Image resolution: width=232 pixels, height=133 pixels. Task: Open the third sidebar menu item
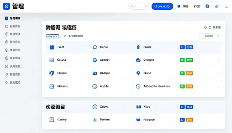[x=13, y=34]
